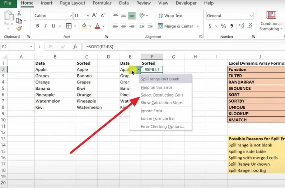Click the Cut scissors icon
285x188 pixels.
(x=19, y=13)
